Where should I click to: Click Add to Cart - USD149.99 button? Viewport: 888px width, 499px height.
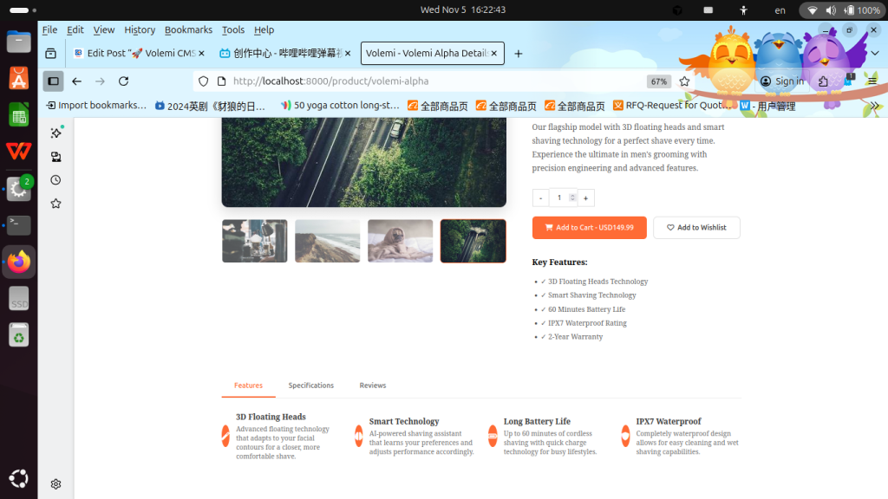point(589,228)
